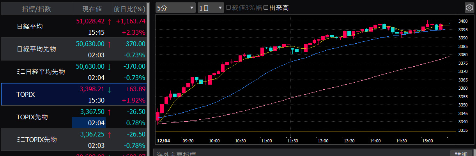This screenshot has height=156, width=476.
Task: Click the 現在値 column header
Action: pos(92,8)
